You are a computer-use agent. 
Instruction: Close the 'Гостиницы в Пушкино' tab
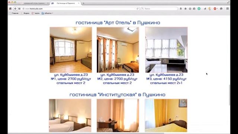click(x=78, y=3)
